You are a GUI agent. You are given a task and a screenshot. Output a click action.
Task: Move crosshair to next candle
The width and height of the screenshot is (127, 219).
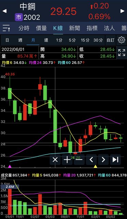click(103, 159)
